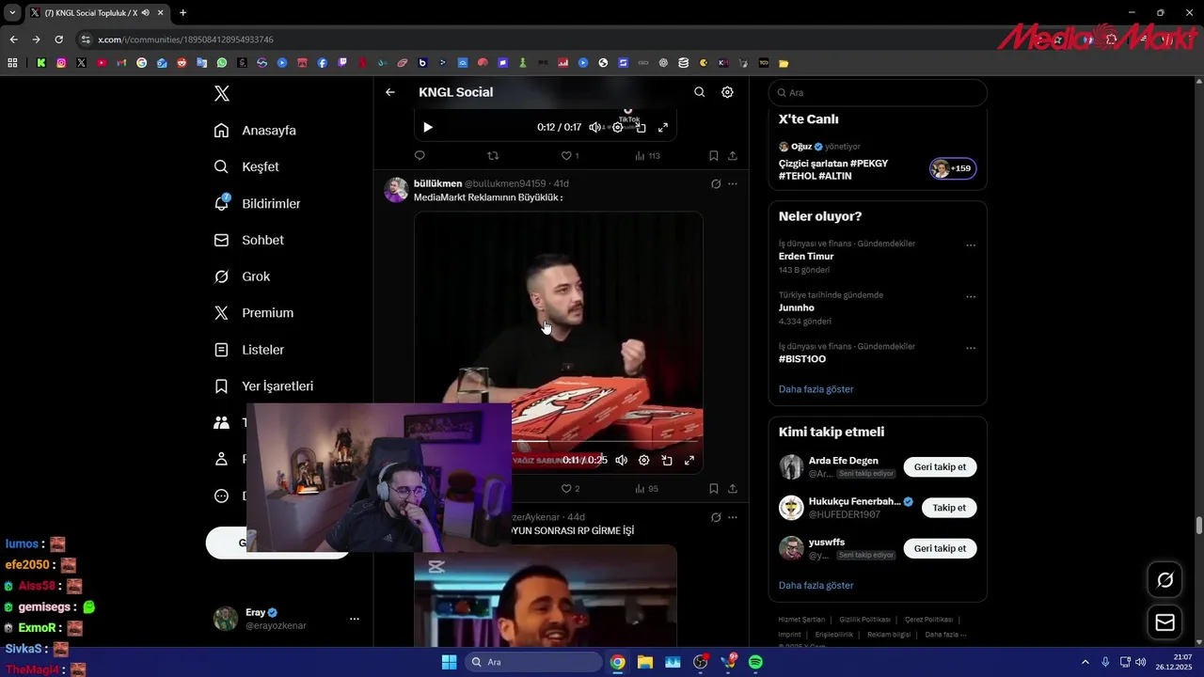
Task: Open #BIST100 trending topic
Action: click(802, 359)
